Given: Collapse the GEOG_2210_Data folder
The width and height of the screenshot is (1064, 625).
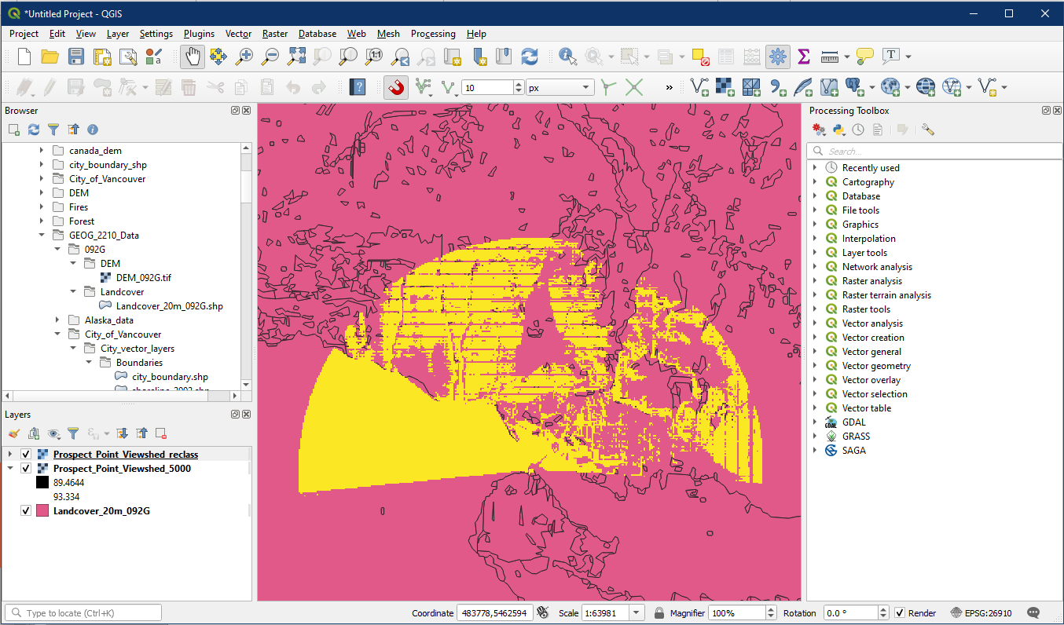Looking at the screenshot, I should click(x=42, y=235).
